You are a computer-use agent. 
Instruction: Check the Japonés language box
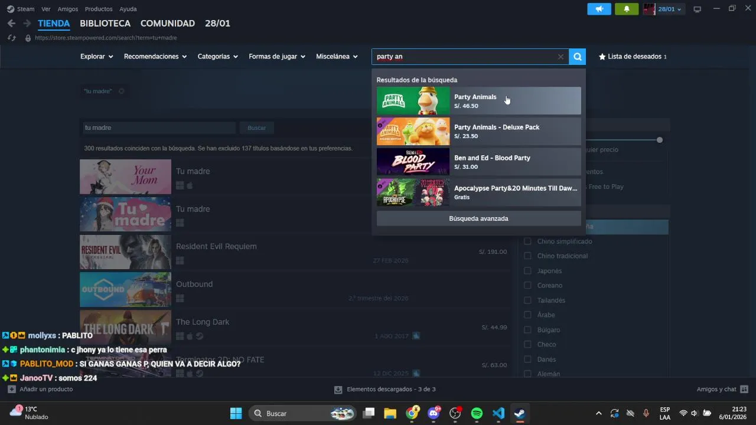pos(528,271)
